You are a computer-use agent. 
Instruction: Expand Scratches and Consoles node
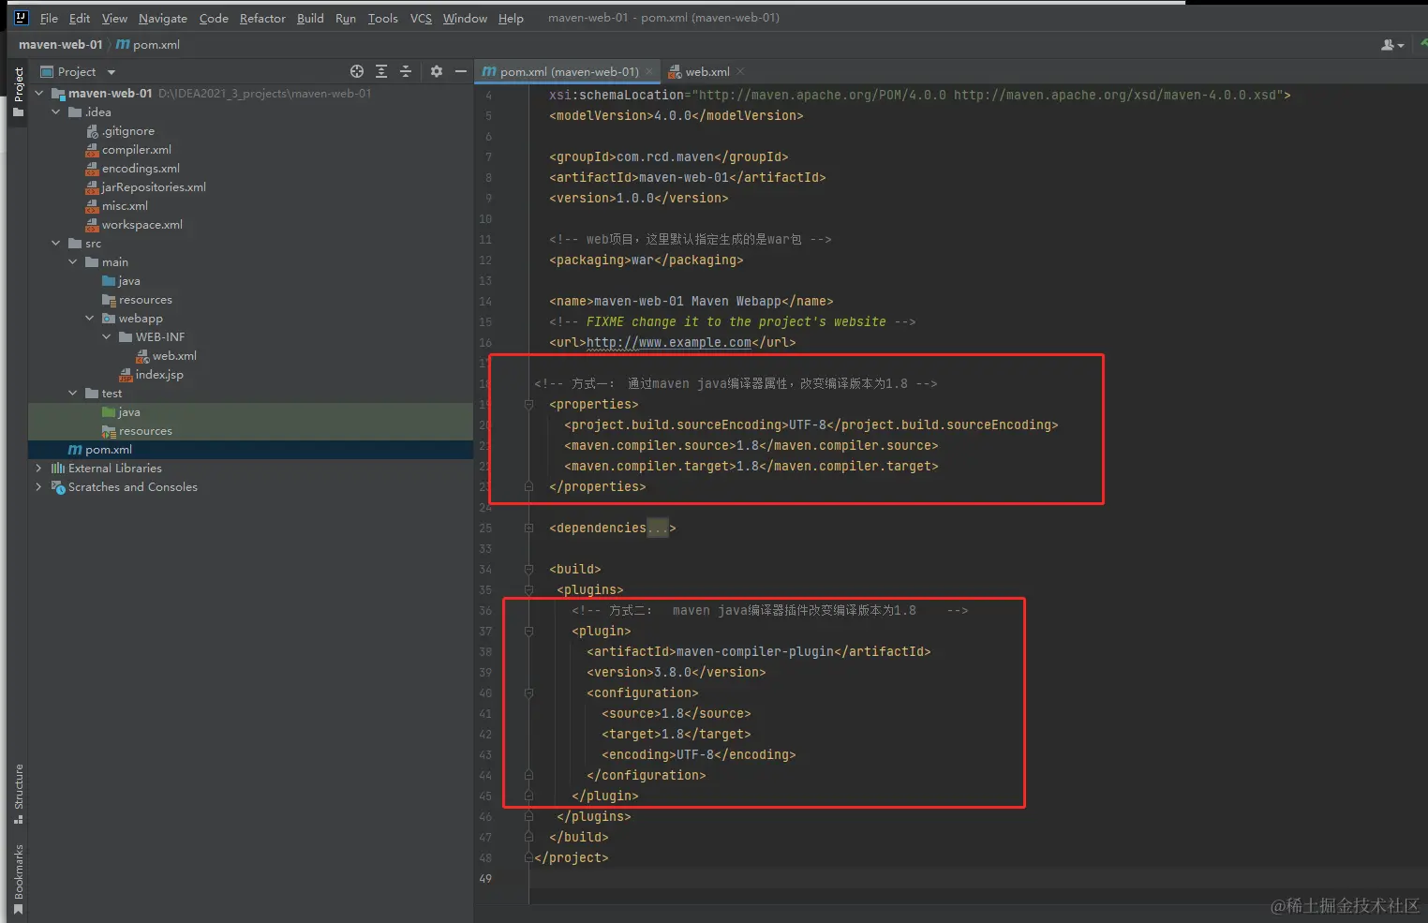(39, 486)
